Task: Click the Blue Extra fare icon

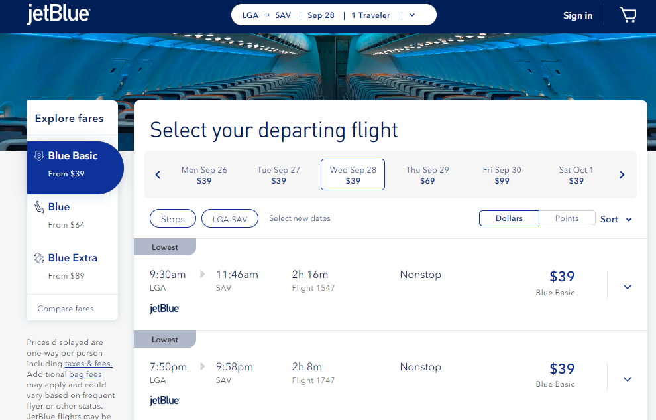Action: pos(39,258)
